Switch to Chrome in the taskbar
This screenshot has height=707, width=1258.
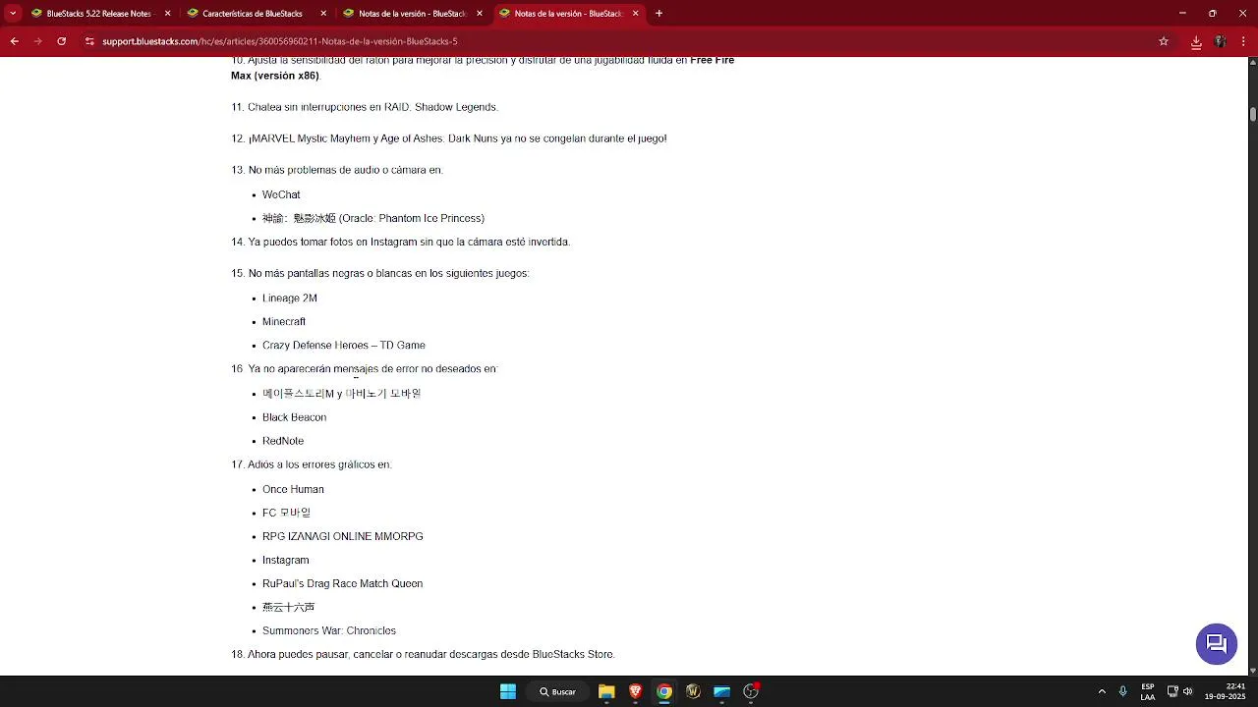(664, 691)
